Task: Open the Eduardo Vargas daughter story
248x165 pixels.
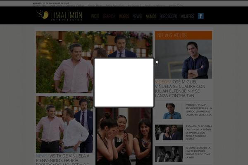Action: [198, 153]
